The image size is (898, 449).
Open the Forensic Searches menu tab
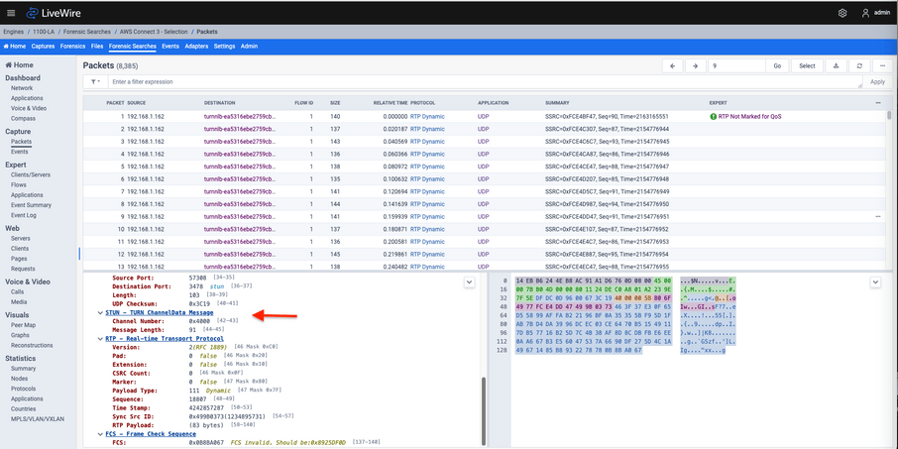point(132,47)
